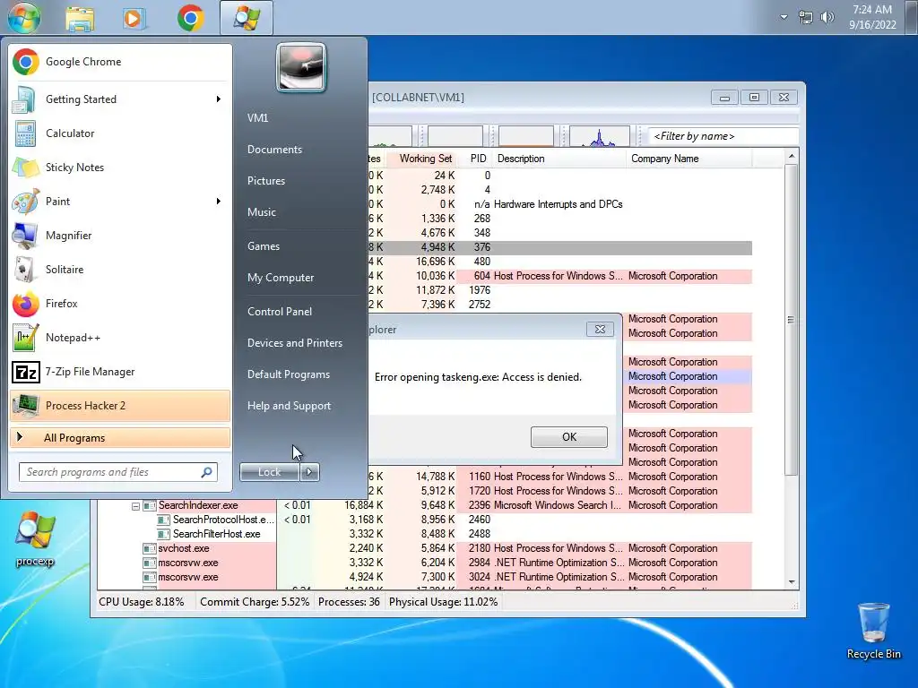Viewport: 918px width, 688px height.
Task: Open Games folder
Action: coord(264,246)
